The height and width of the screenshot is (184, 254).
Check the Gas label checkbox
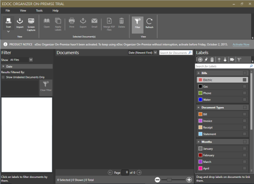[x=245, y=86]
